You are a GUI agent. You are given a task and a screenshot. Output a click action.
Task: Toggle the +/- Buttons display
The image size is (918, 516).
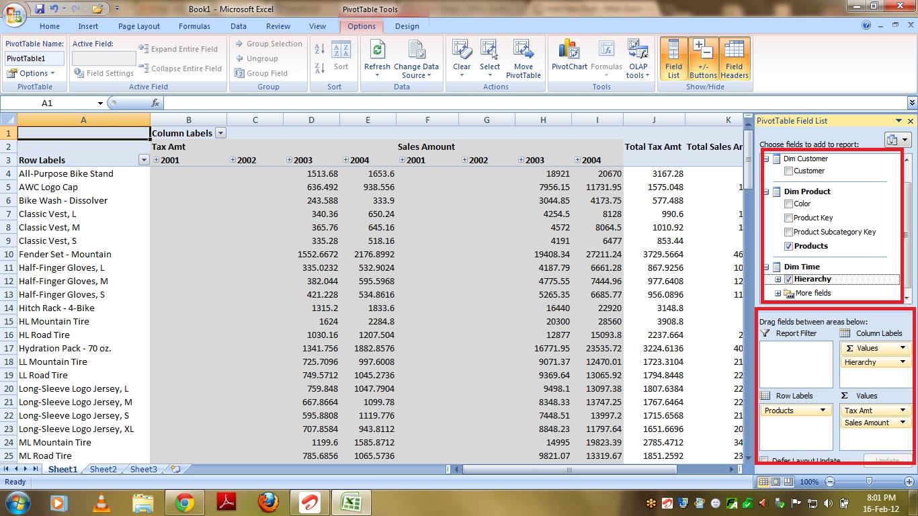click(x=703, y=58)
